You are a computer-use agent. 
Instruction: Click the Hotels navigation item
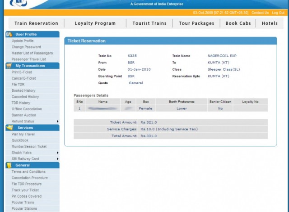(x=270, y=23)
